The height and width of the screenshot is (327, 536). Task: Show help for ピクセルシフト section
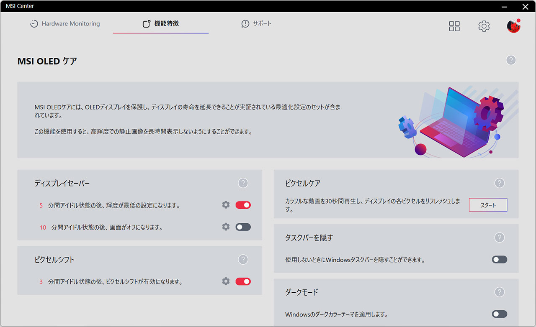point(243,259)
